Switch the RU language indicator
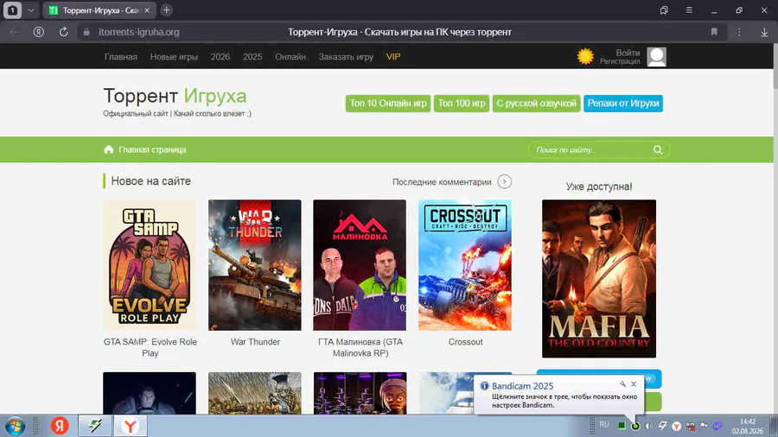 pos(604,425)
